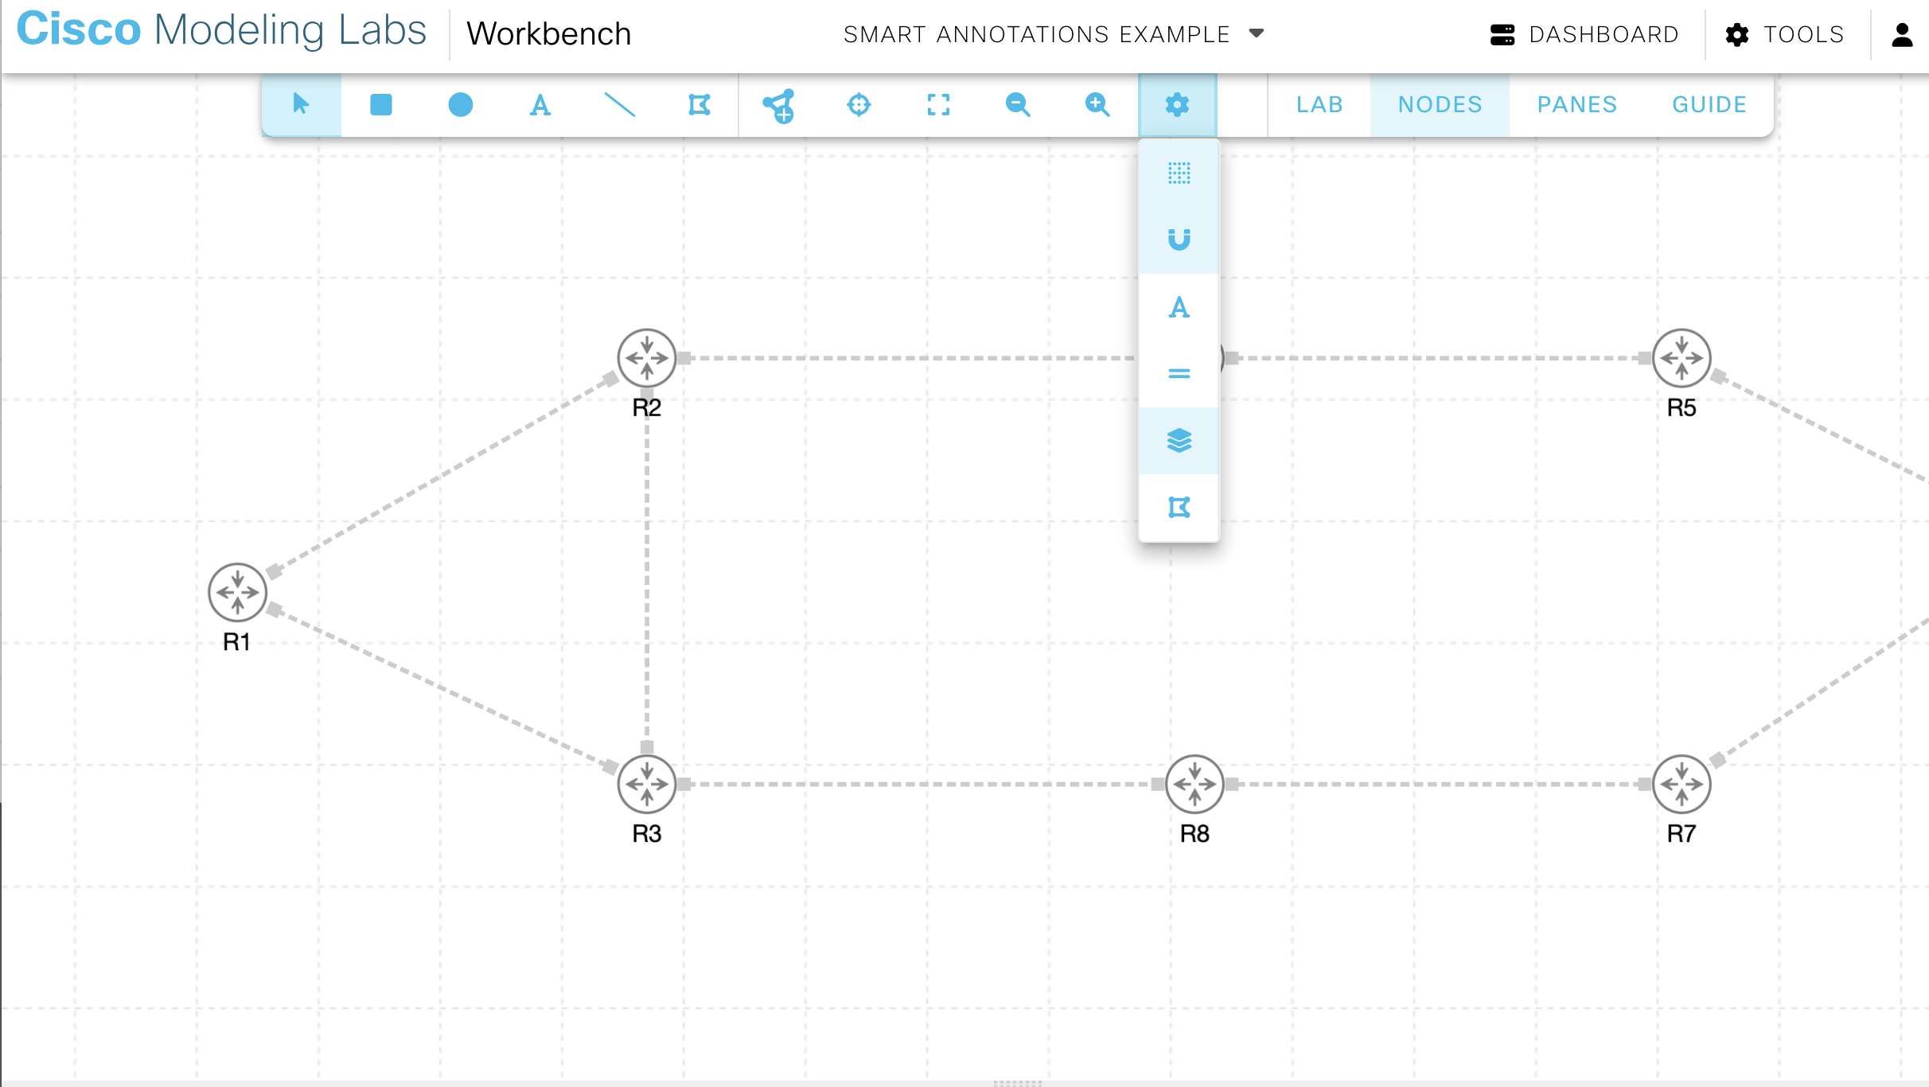Click the add node tool
The height and width of the screenshot is (1087, 1929).
(778, 104)
